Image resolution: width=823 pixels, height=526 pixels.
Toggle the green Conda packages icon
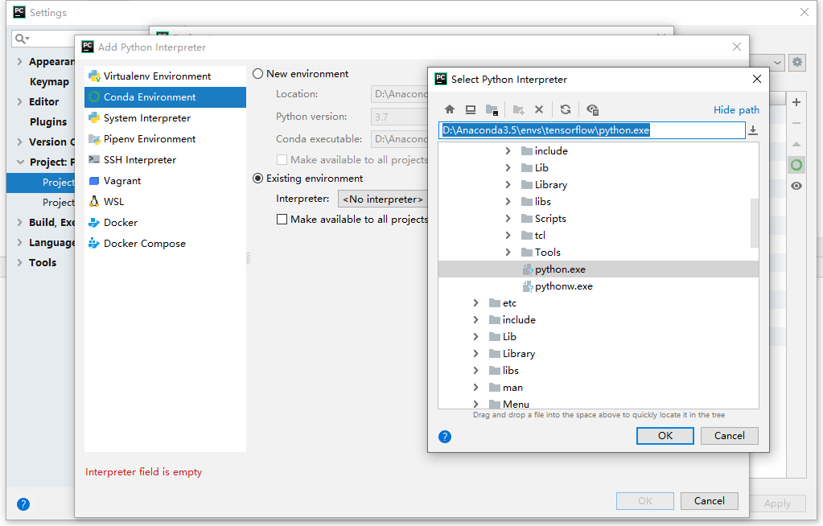796,166
